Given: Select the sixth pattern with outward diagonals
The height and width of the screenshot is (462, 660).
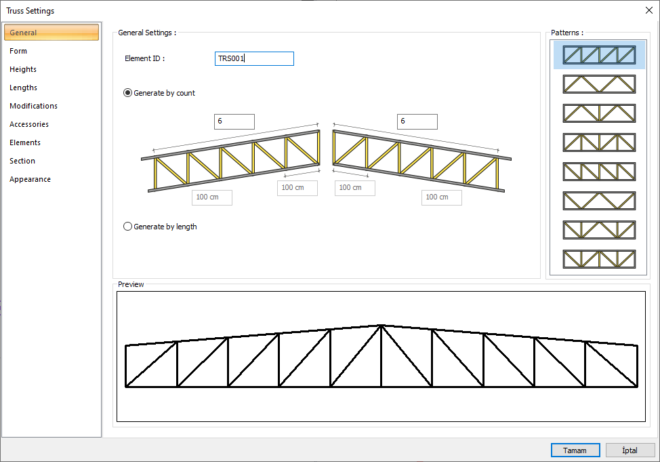Looking at the screenshot, I should click(x=599, y=200).
